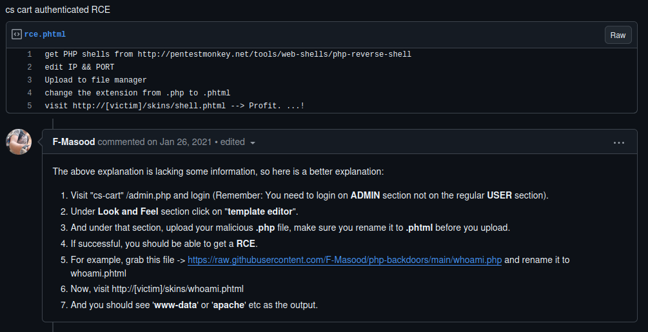Click the 'cs cart authenticated RCE' description text
Viewport: 648px width, 332px height.
[58, 10]
